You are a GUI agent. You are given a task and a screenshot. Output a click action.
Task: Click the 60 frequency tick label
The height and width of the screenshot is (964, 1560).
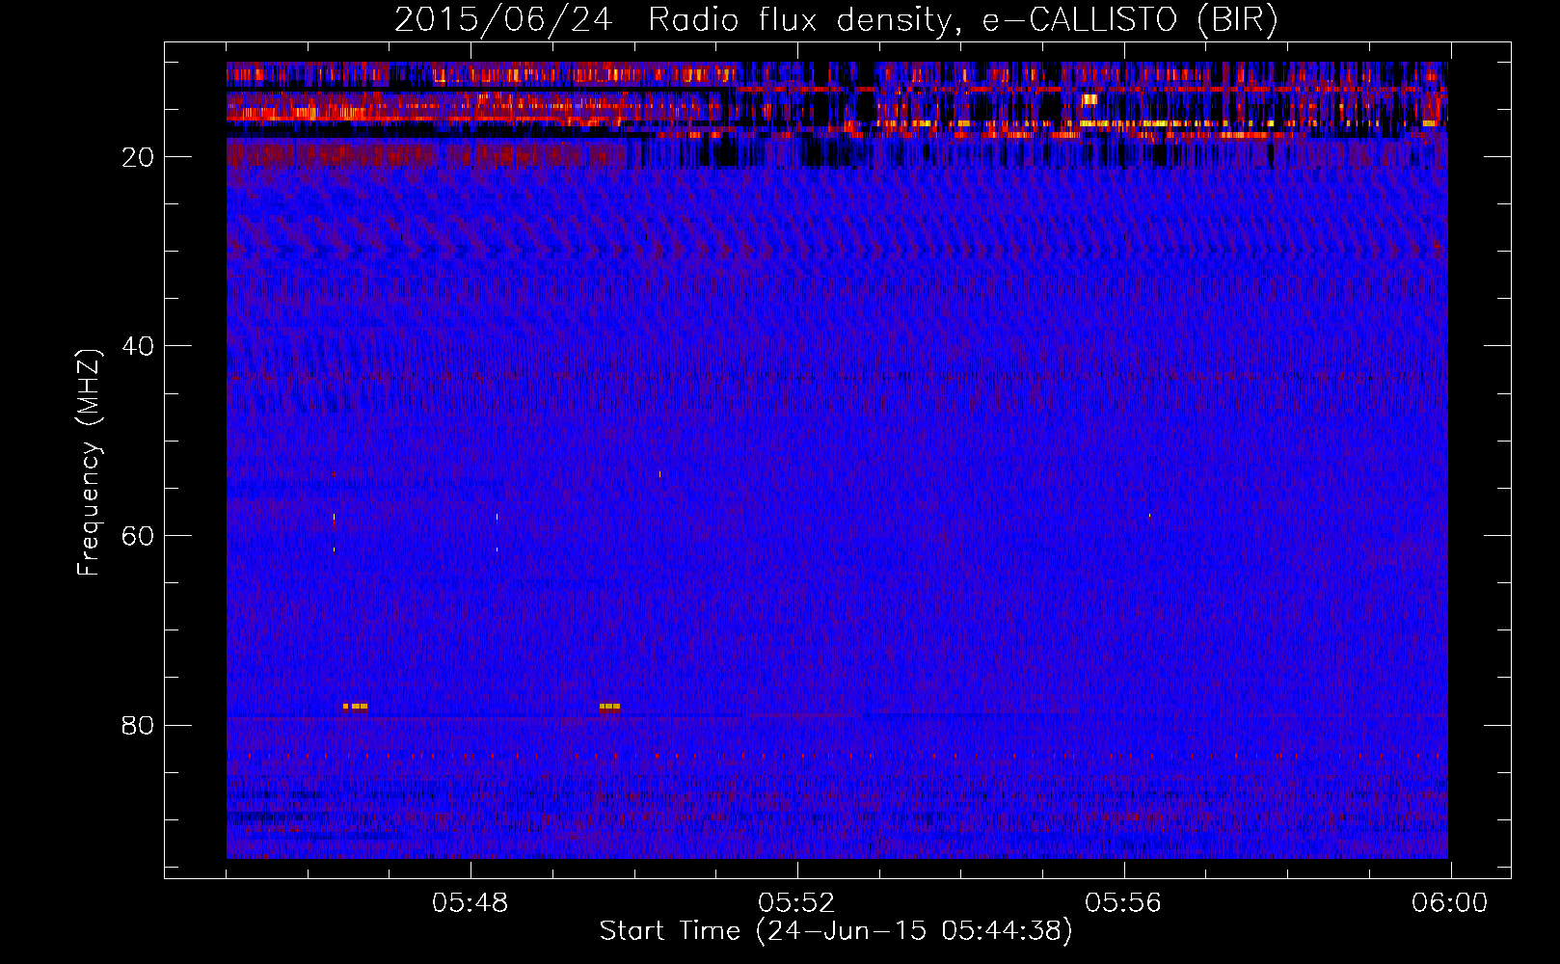click(x=138, y=536)
